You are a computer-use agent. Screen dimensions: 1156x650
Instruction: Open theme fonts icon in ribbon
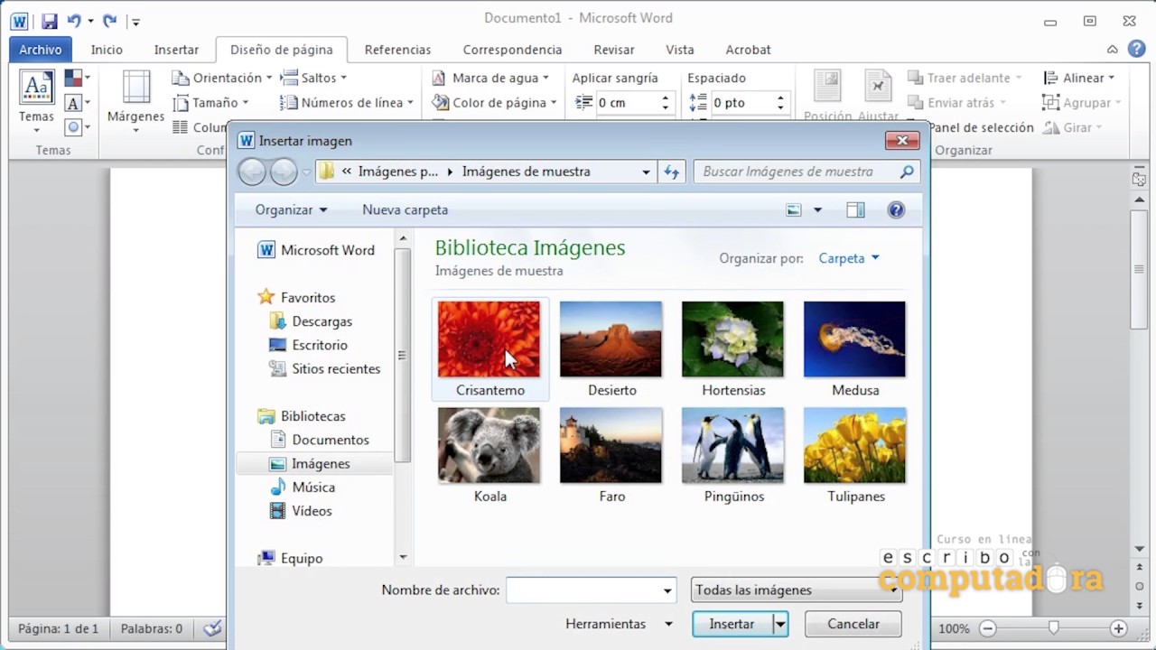tap(77, 103)
